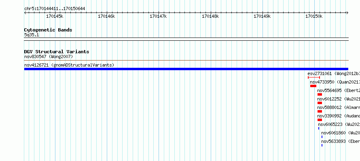Open the nsv4126721 gnomAD variant label

[x=69, y=65]
